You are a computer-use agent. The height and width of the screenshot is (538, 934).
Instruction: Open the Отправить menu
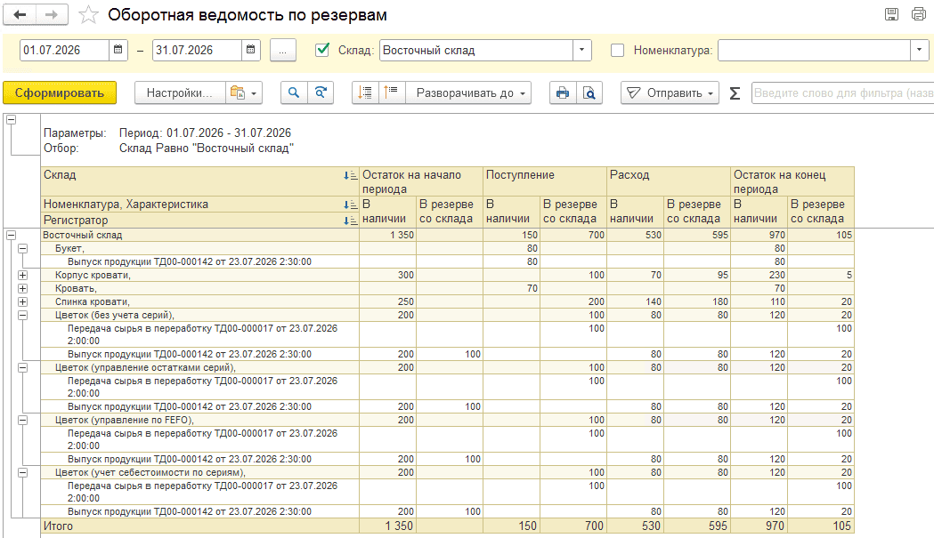pyautogui.click(x=670, y=92)
